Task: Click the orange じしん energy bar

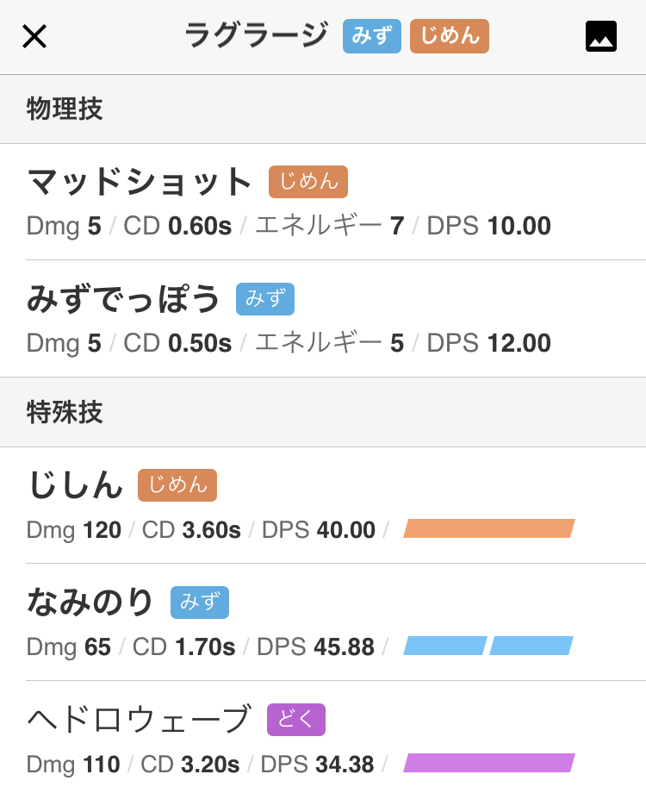Action: [488, 528]
